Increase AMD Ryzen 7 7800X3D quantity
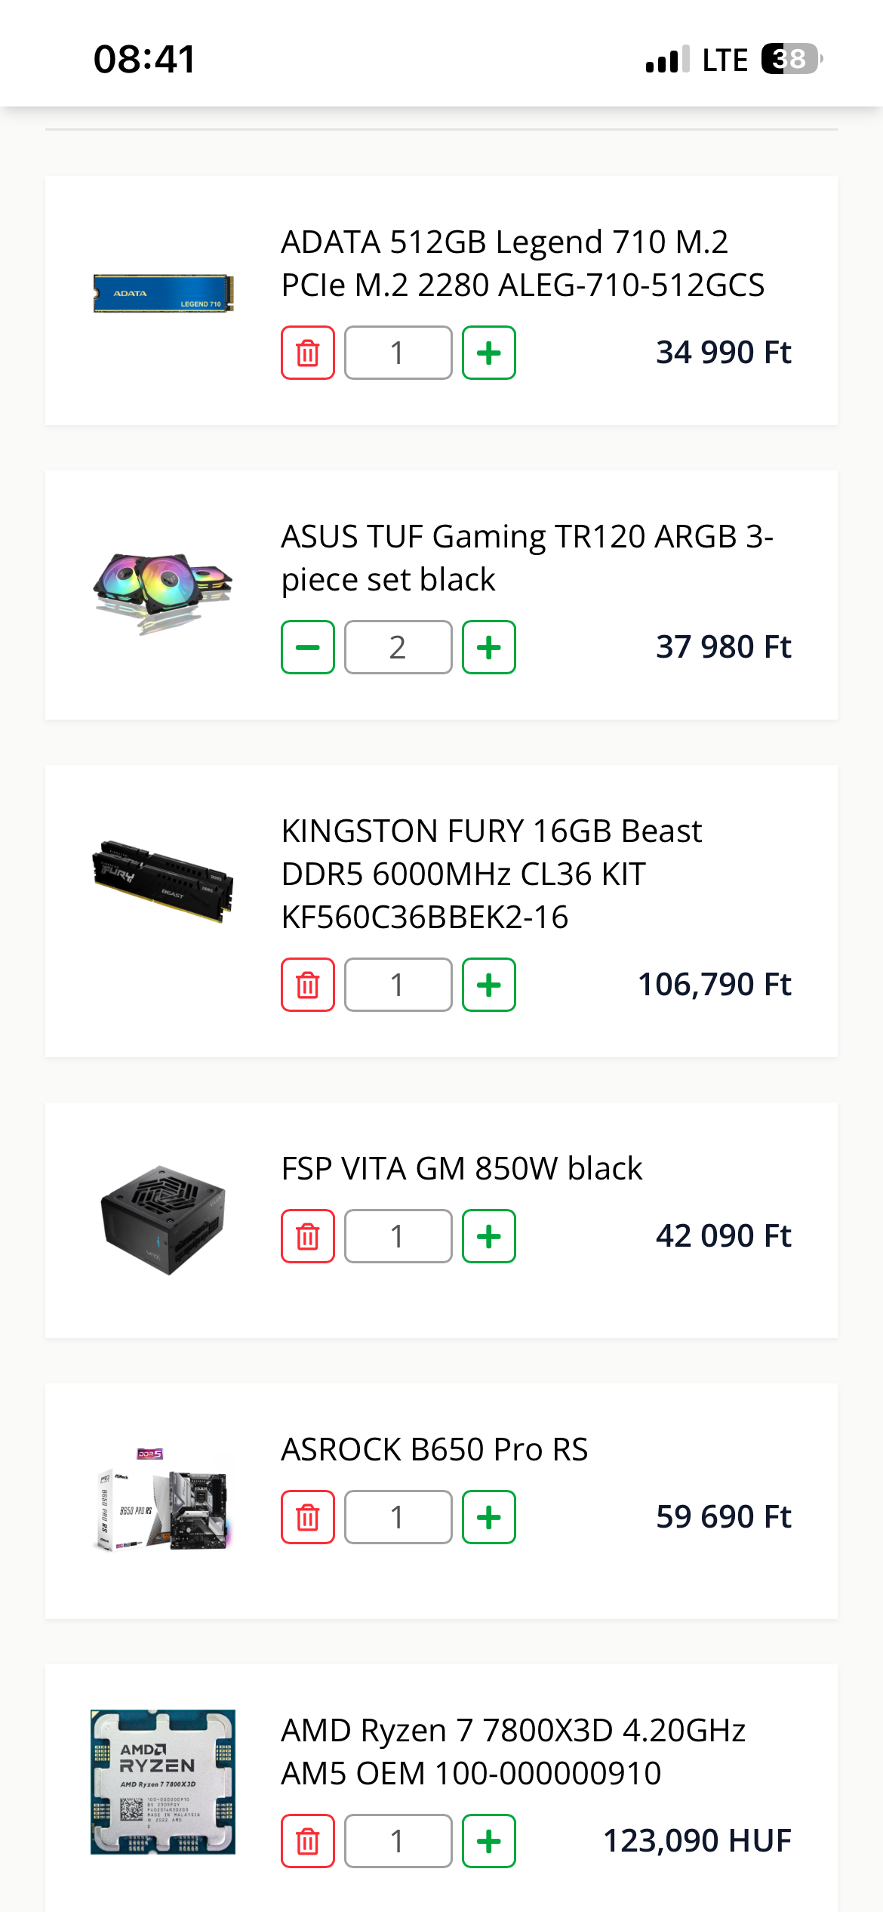The width and height of the screenshot is (883, 1912). pos(489,1841)
